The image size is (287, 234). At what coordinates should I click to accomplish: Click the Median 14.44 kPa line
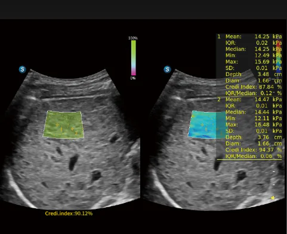(254, 112)
